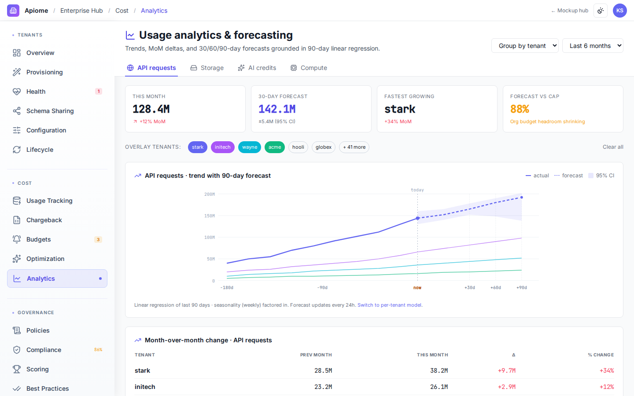The image size is (634, 396).
Task: Click Switch to per-tenant model link
Action: click(x=389, y=305)
